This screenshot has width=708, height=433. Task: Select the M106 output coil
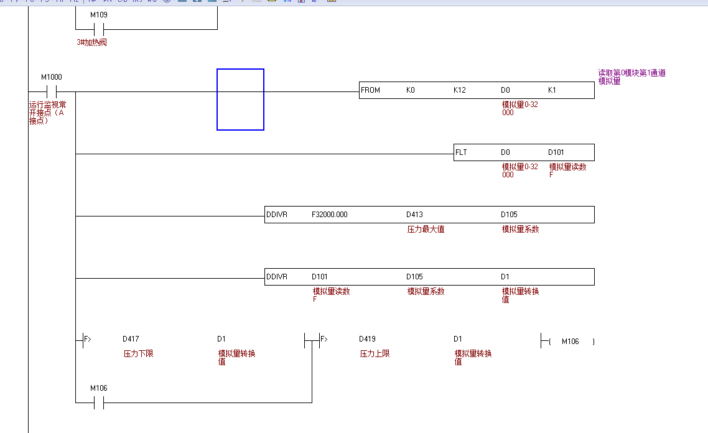(x=569, y=341)
